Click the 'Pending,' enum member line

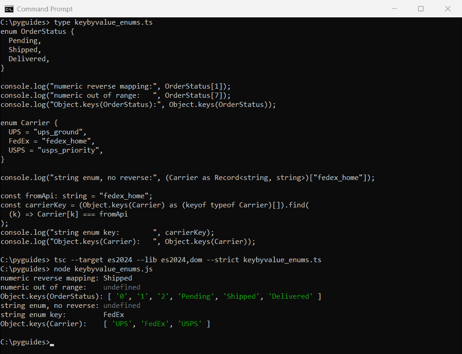click(x=25, y=41)
